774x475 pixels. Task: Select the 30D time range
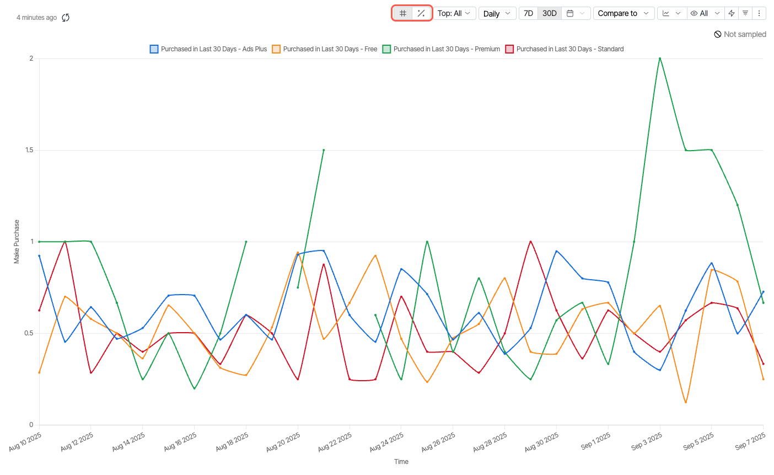(x=550, y=13)
